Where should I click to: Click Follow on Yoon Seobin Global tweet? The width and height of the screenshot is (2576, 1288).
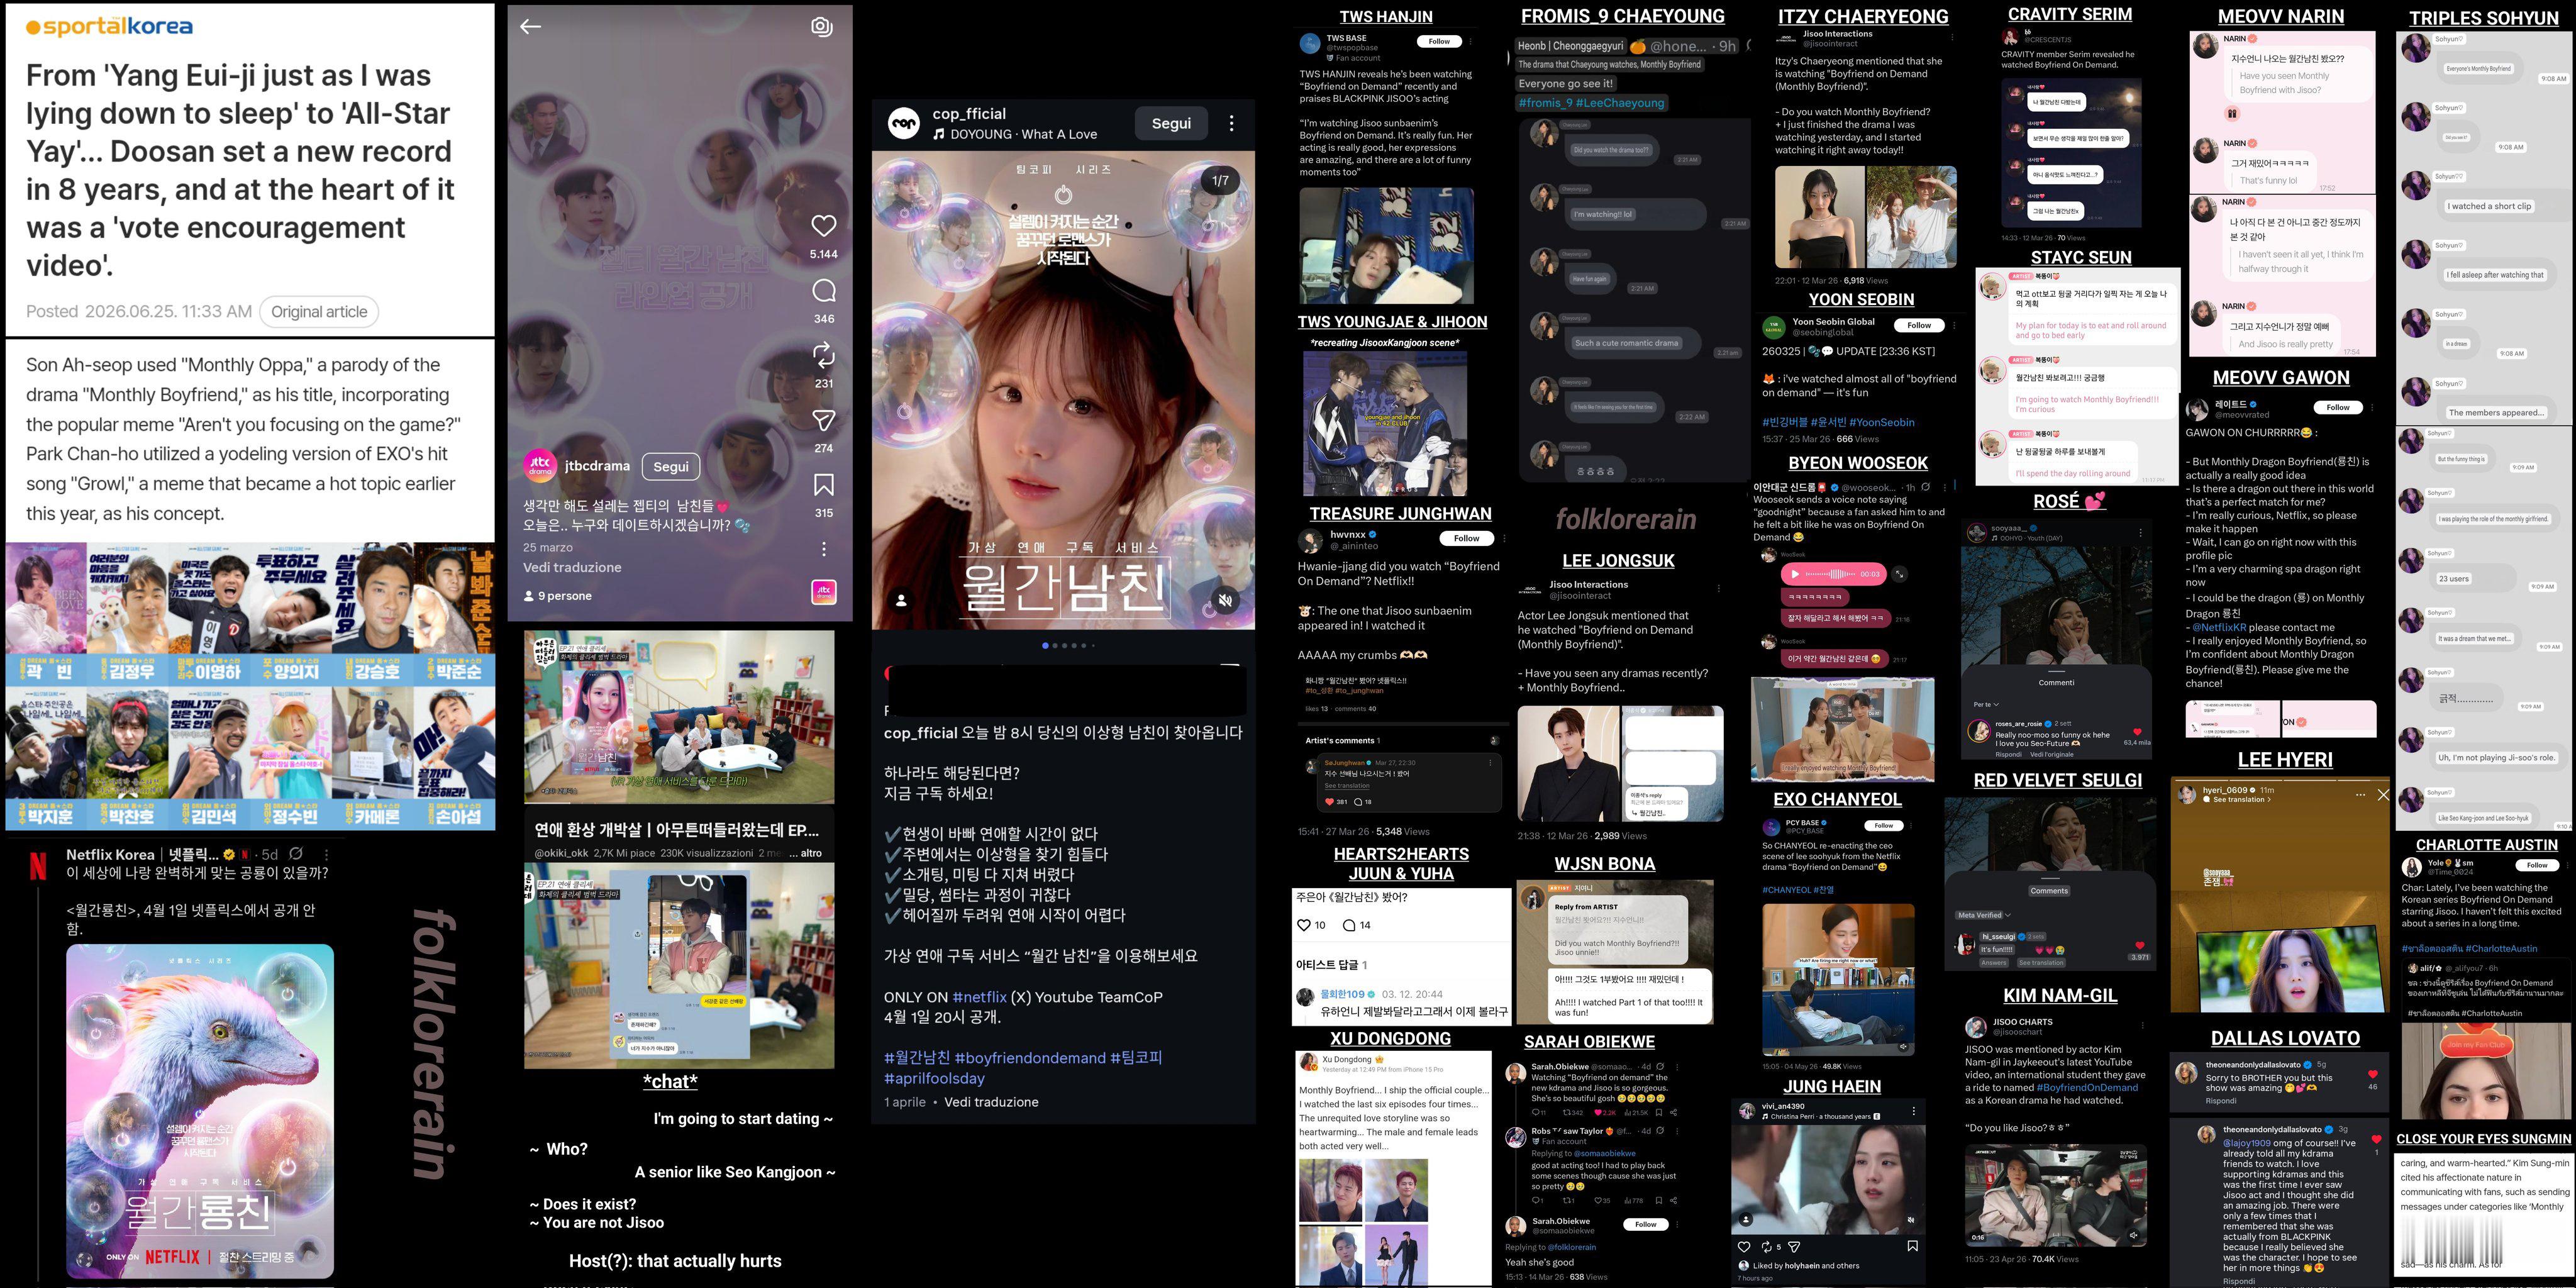click(x=1919, y=325)
